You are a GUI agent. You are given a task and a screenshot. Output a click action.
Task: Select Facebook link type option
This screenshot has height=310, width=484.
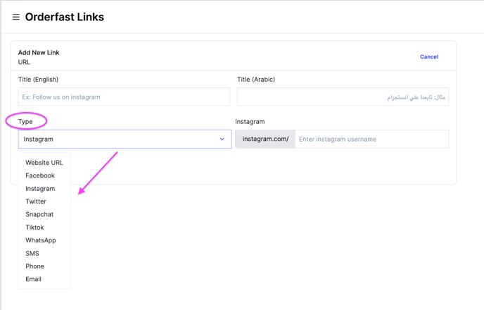(40, 175)
